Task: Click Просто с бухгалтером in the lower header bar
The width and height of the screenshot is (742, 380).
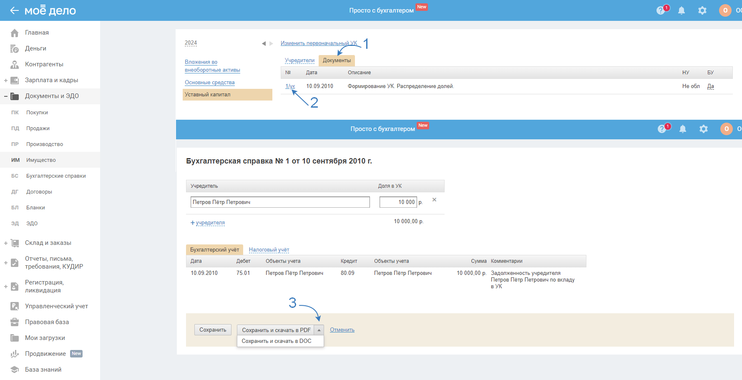Action: tap(383, 129)
